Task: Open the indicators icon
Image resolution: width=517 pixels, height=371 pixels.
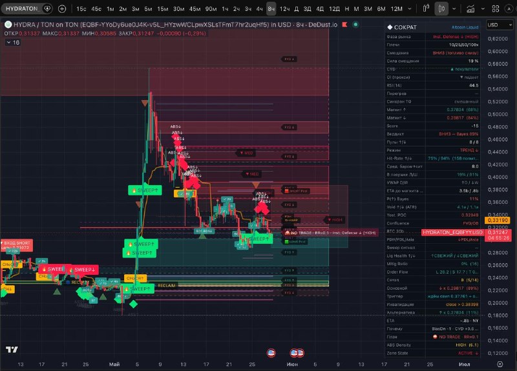Action: (x=470, y=9)
